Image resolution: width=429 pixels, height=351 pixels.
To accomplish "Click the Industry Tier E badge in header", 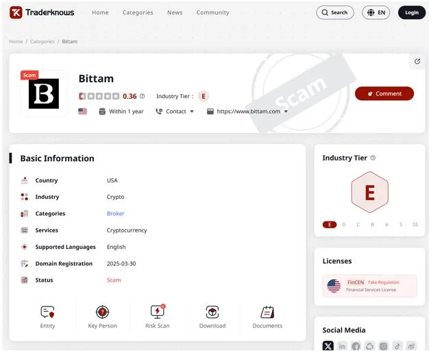I will (x=204, y=97).
